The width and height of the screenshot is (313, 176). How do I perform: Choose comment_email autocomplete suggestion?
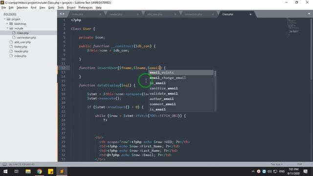(181, 104)
